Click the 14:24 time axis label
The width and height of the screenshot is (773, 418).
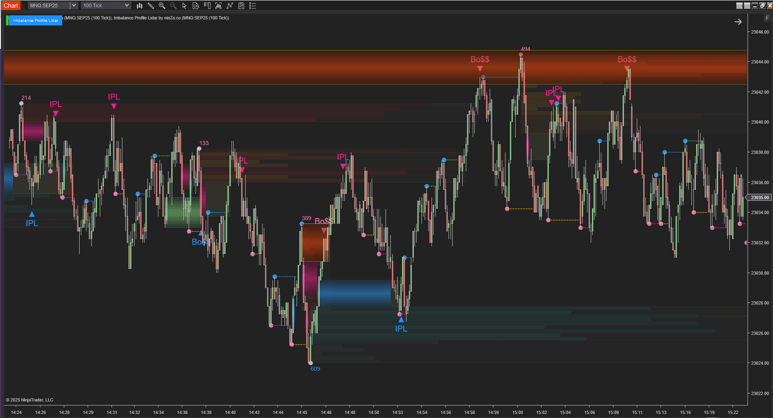click(17, 412)
